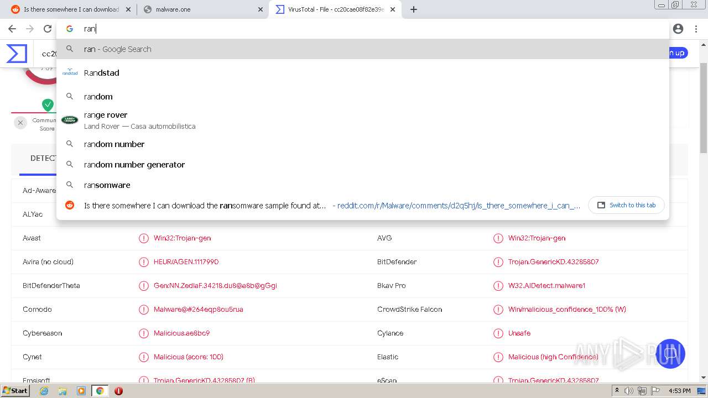Reload the current page
Screen dimensions: 708x398
tap(48, 29)
